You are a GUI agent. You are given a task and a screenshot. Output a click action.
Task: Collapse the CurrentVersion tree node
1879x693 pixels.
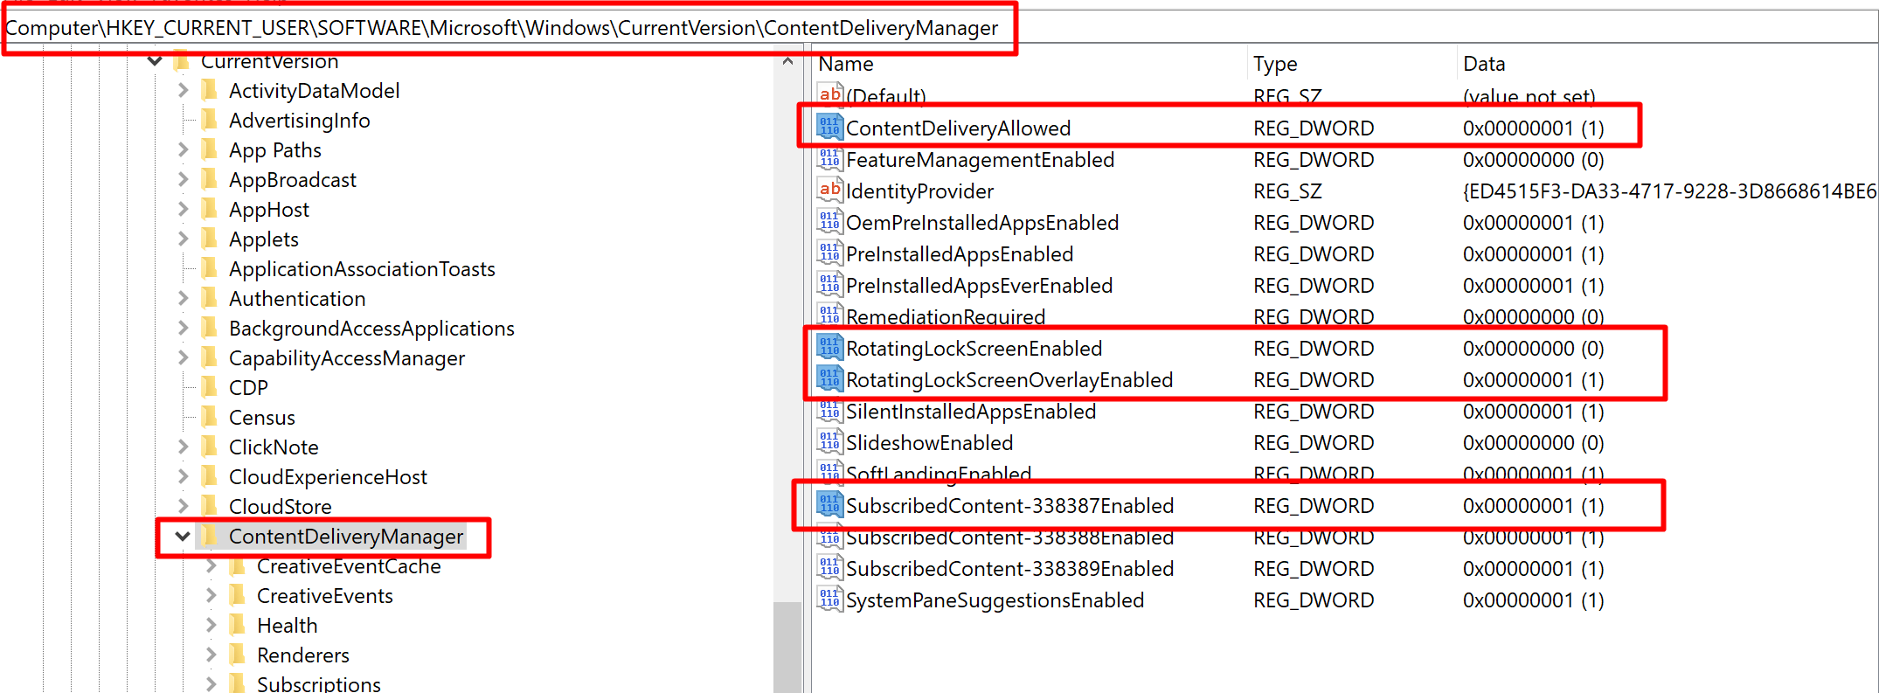point(155,61)
